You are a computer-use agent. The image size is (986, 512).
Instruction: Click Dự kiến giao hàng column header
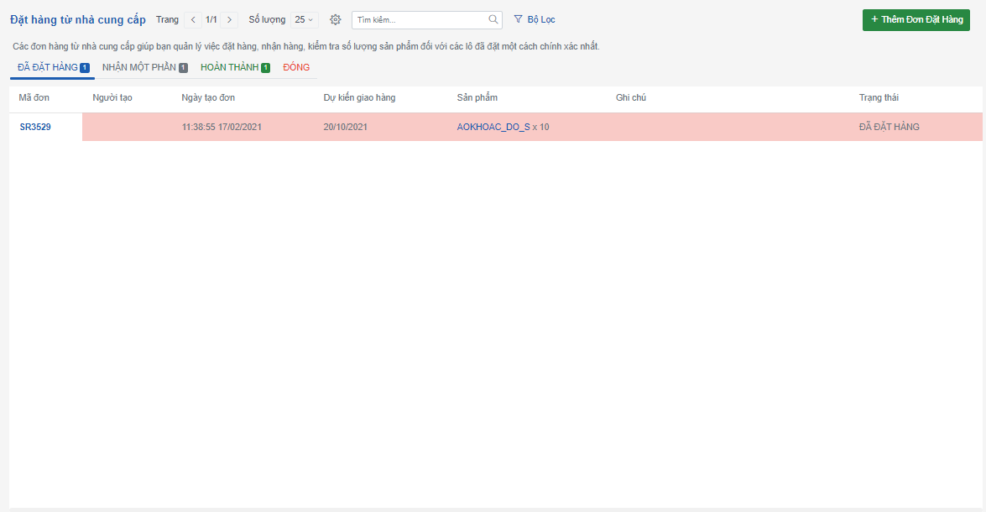pyautogui.click(x=359, y=98)
